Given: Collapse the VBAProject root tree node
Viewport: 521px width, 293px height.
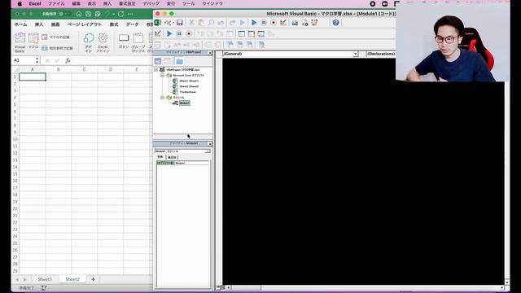Looking at the screenshot, I should (155, 70).
